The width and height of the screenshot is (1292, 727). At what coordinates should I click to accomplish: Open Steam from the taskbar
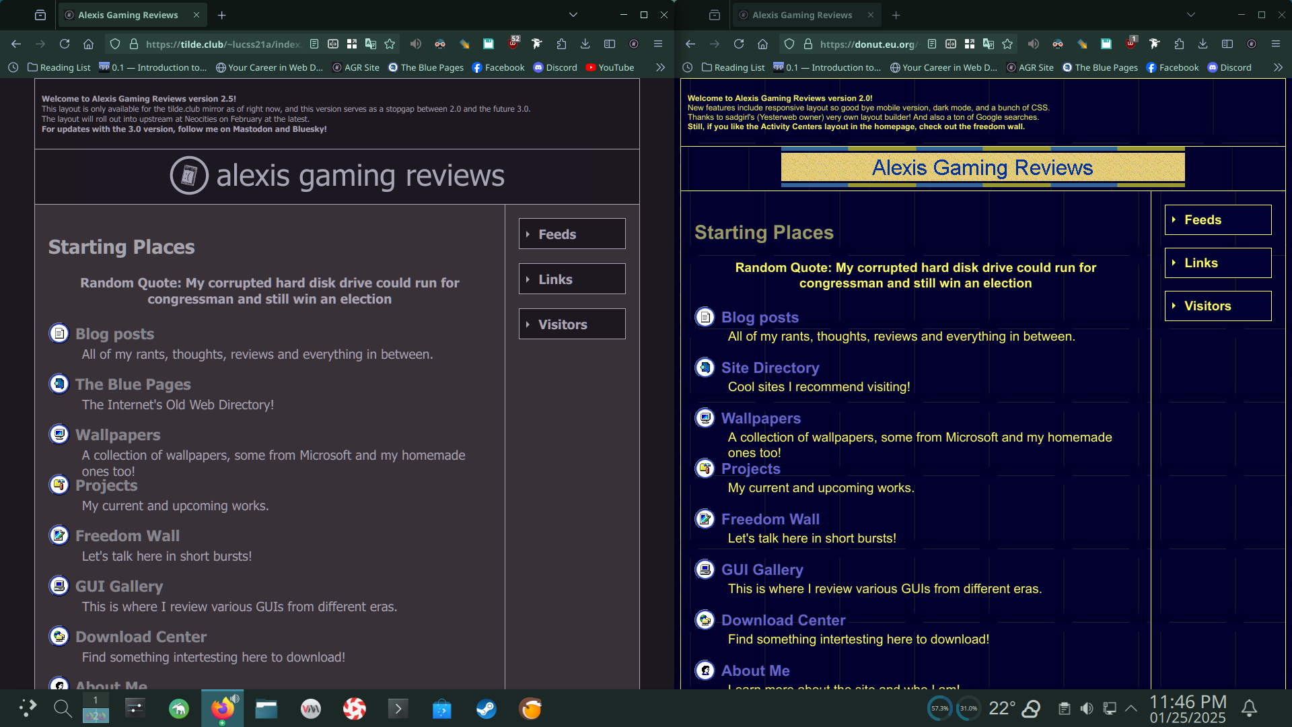click(486, 708)
